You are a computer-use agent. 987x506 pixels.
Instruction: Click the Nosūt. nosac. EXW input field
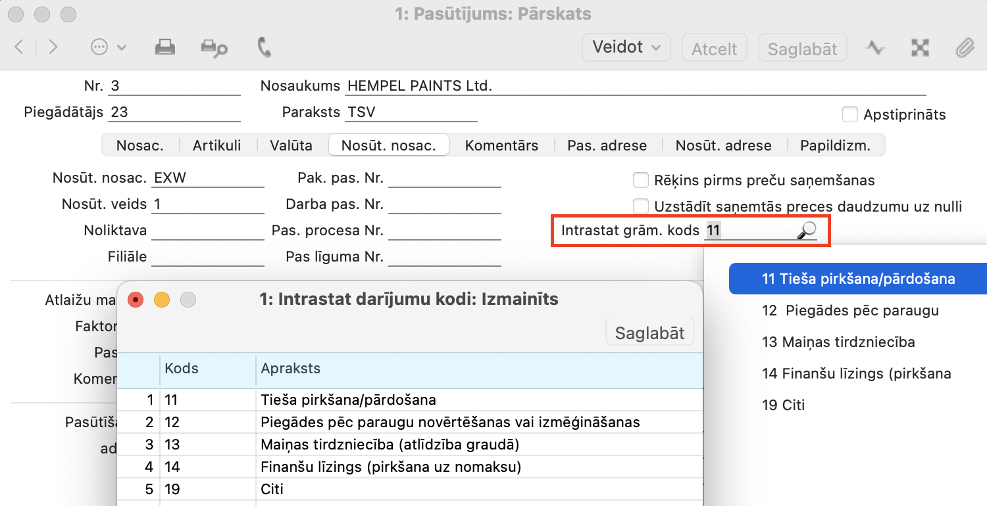tap(207, 179)
